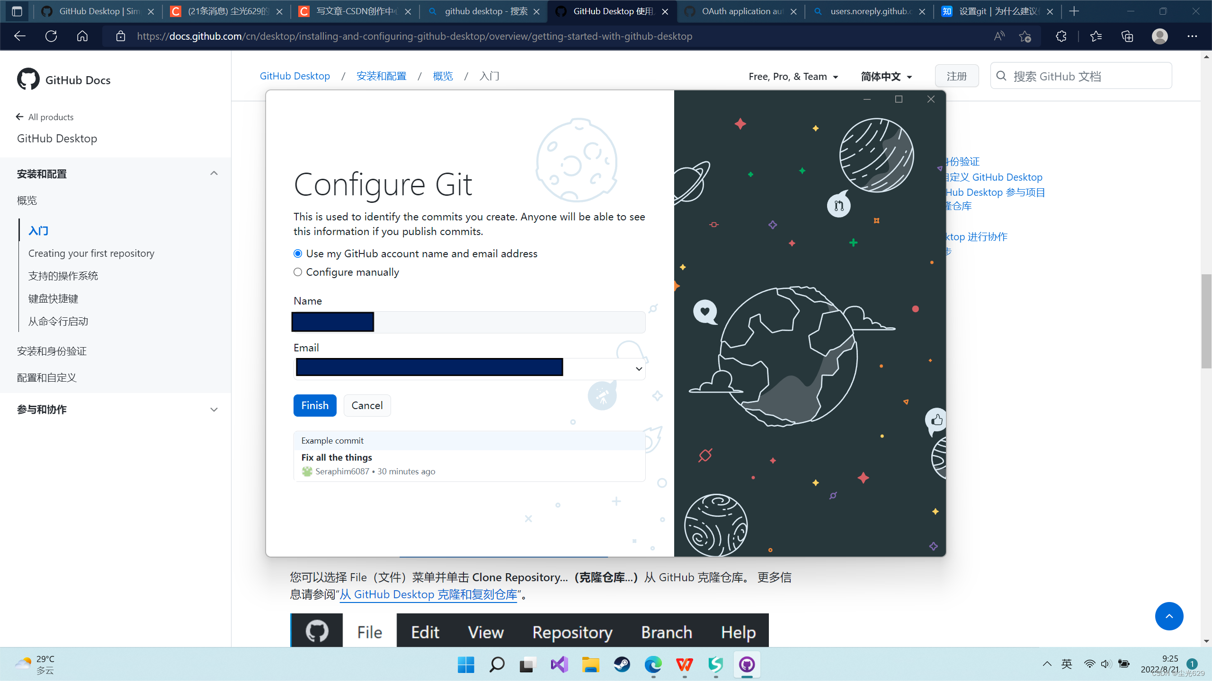The image size is (1212, 681).
Task: Open GitHub Desktop from the taskbar
Action: (747, 664)
